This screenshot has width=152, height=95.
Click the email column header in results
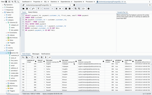(x=91, y=61)
